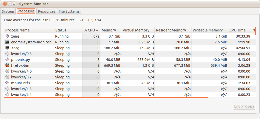Click the 28.0 MiB resident memory value
This screenshot has width=260, height=119.
point(183,42)
